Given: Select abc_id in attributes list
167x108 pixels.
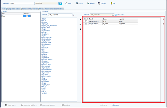Looking at the screenshot, I should click(x=44, y=19).
